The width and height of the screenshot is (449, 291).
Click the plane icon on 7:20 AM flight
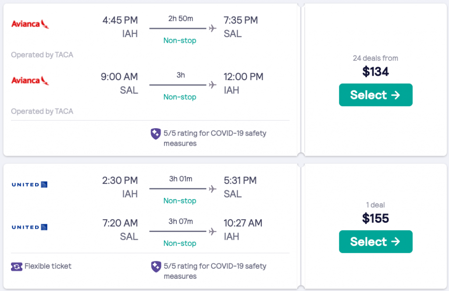pyautogui.click(x=213, y=231)
